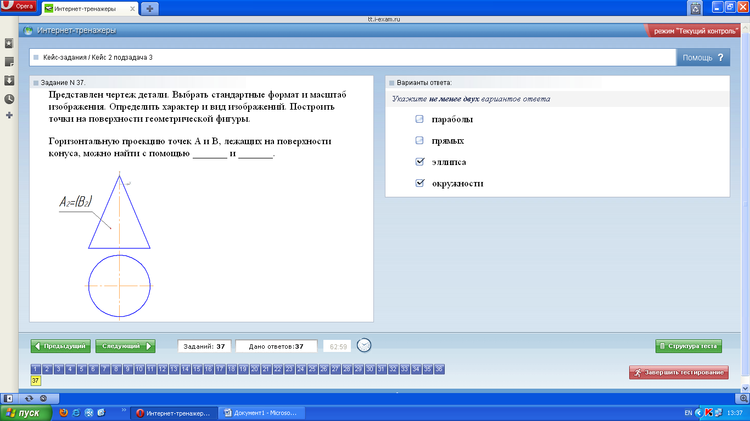Click the 13:37 system clock
Image resolution: width=750 pixels, height=421 pixels.
point(735,413)
